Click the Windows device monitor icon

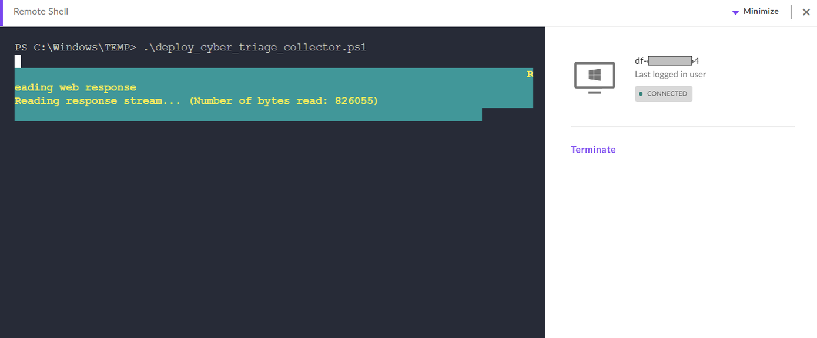point(594,77)
